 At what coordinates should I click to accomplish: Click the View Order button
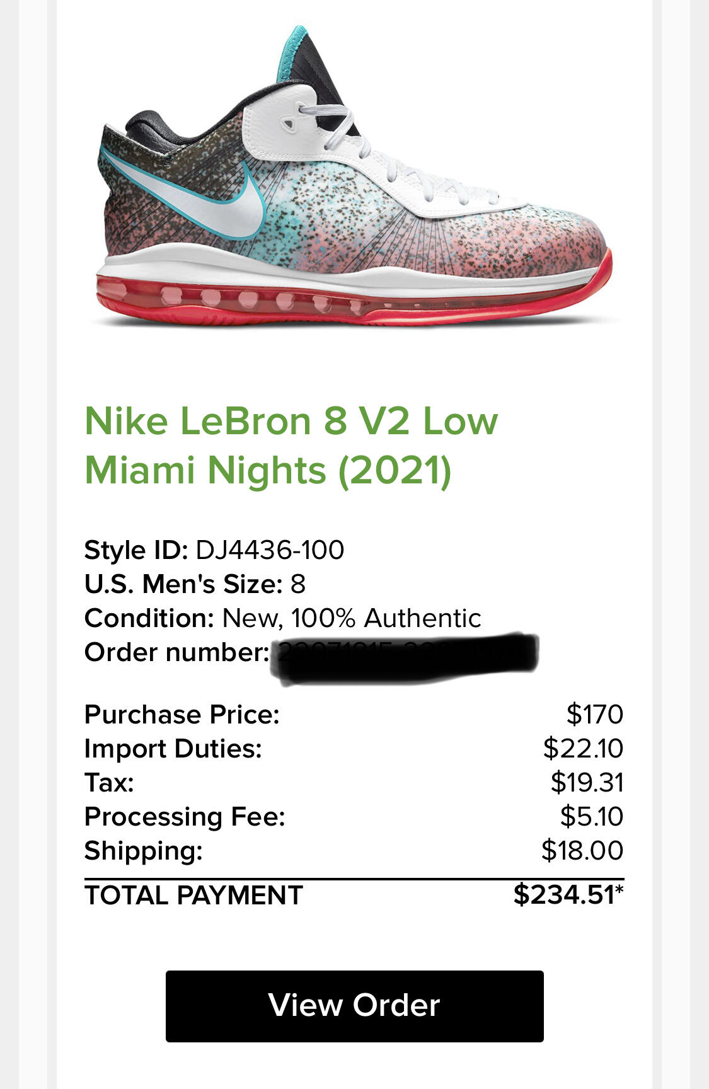[354, 1006]
